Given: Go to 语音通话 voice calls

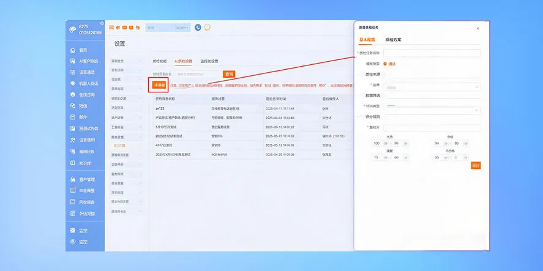Looking at the screenshot, I should tap(83, 72).
